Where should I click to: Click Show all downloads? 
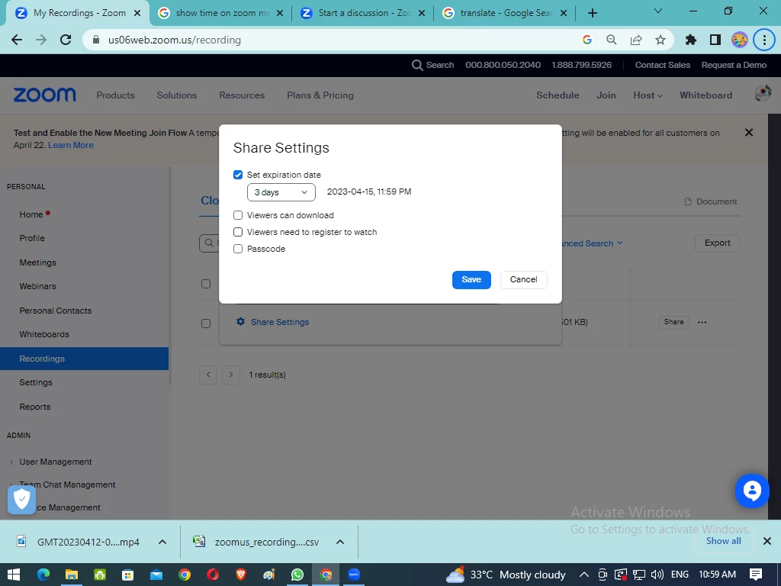click(x=723, y=541)
